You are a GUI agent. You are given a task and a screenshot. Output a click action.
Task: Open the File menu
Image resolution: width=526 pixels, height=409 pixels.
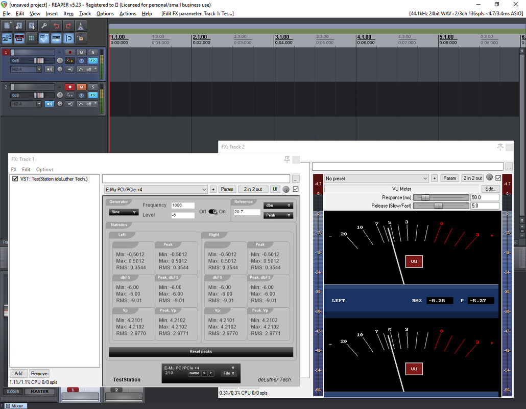pos(6,13)
